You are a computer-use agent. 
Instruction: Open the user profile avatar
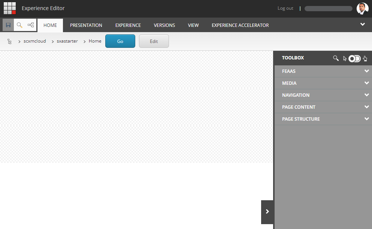coord(362,9)
